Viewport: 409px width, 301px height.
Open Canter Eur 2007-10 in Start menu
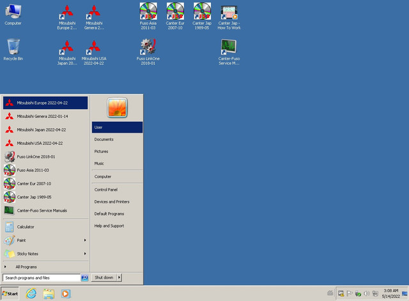[x=45, y=184]
